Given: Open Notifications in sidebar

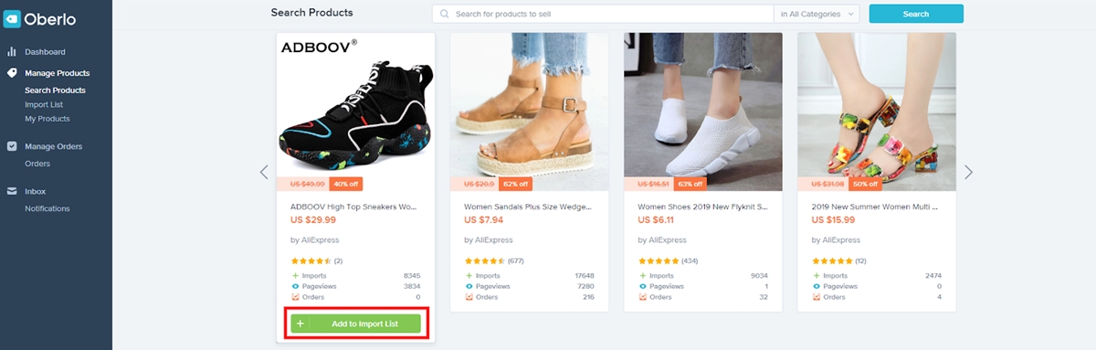Looking at the screenshot, I should coord(47,208).
